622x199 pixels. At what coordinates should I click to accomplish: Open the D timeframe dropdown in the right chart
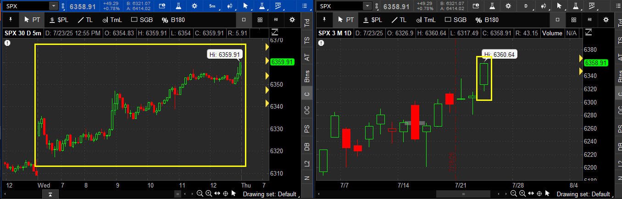click(x=526, y=6)
